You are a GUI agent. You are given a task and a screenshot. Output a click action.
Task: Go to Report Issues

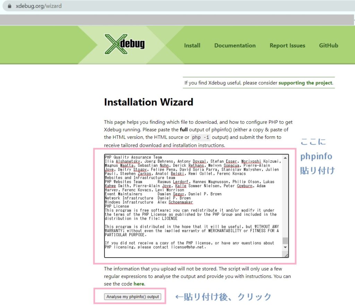point(287,45)
